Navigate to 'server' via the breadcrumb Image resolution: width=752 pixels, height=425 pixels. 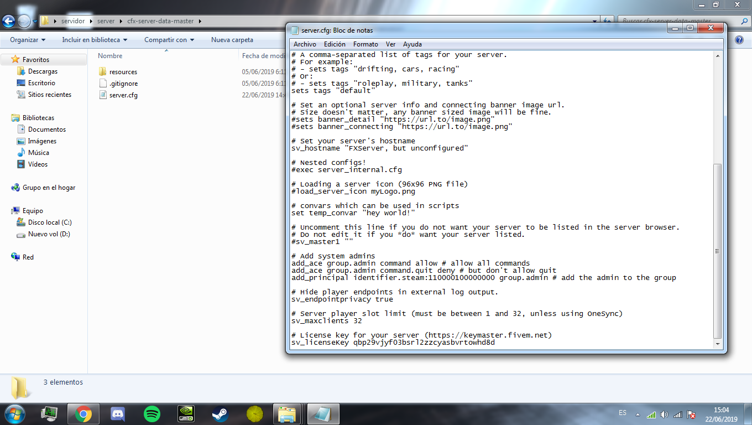point(105,20)
